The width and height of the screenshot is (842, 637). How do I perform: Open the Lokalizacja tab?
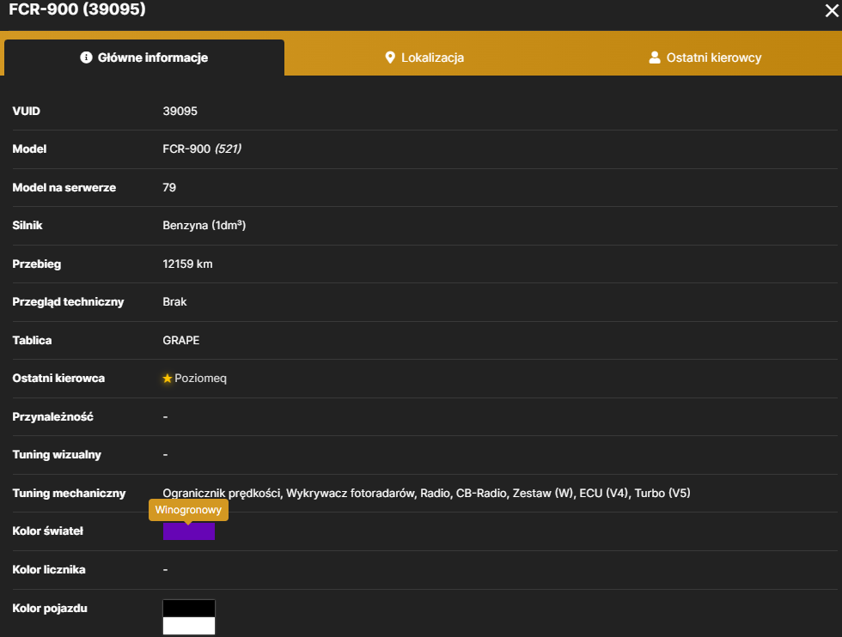click(x=424, y=58)
